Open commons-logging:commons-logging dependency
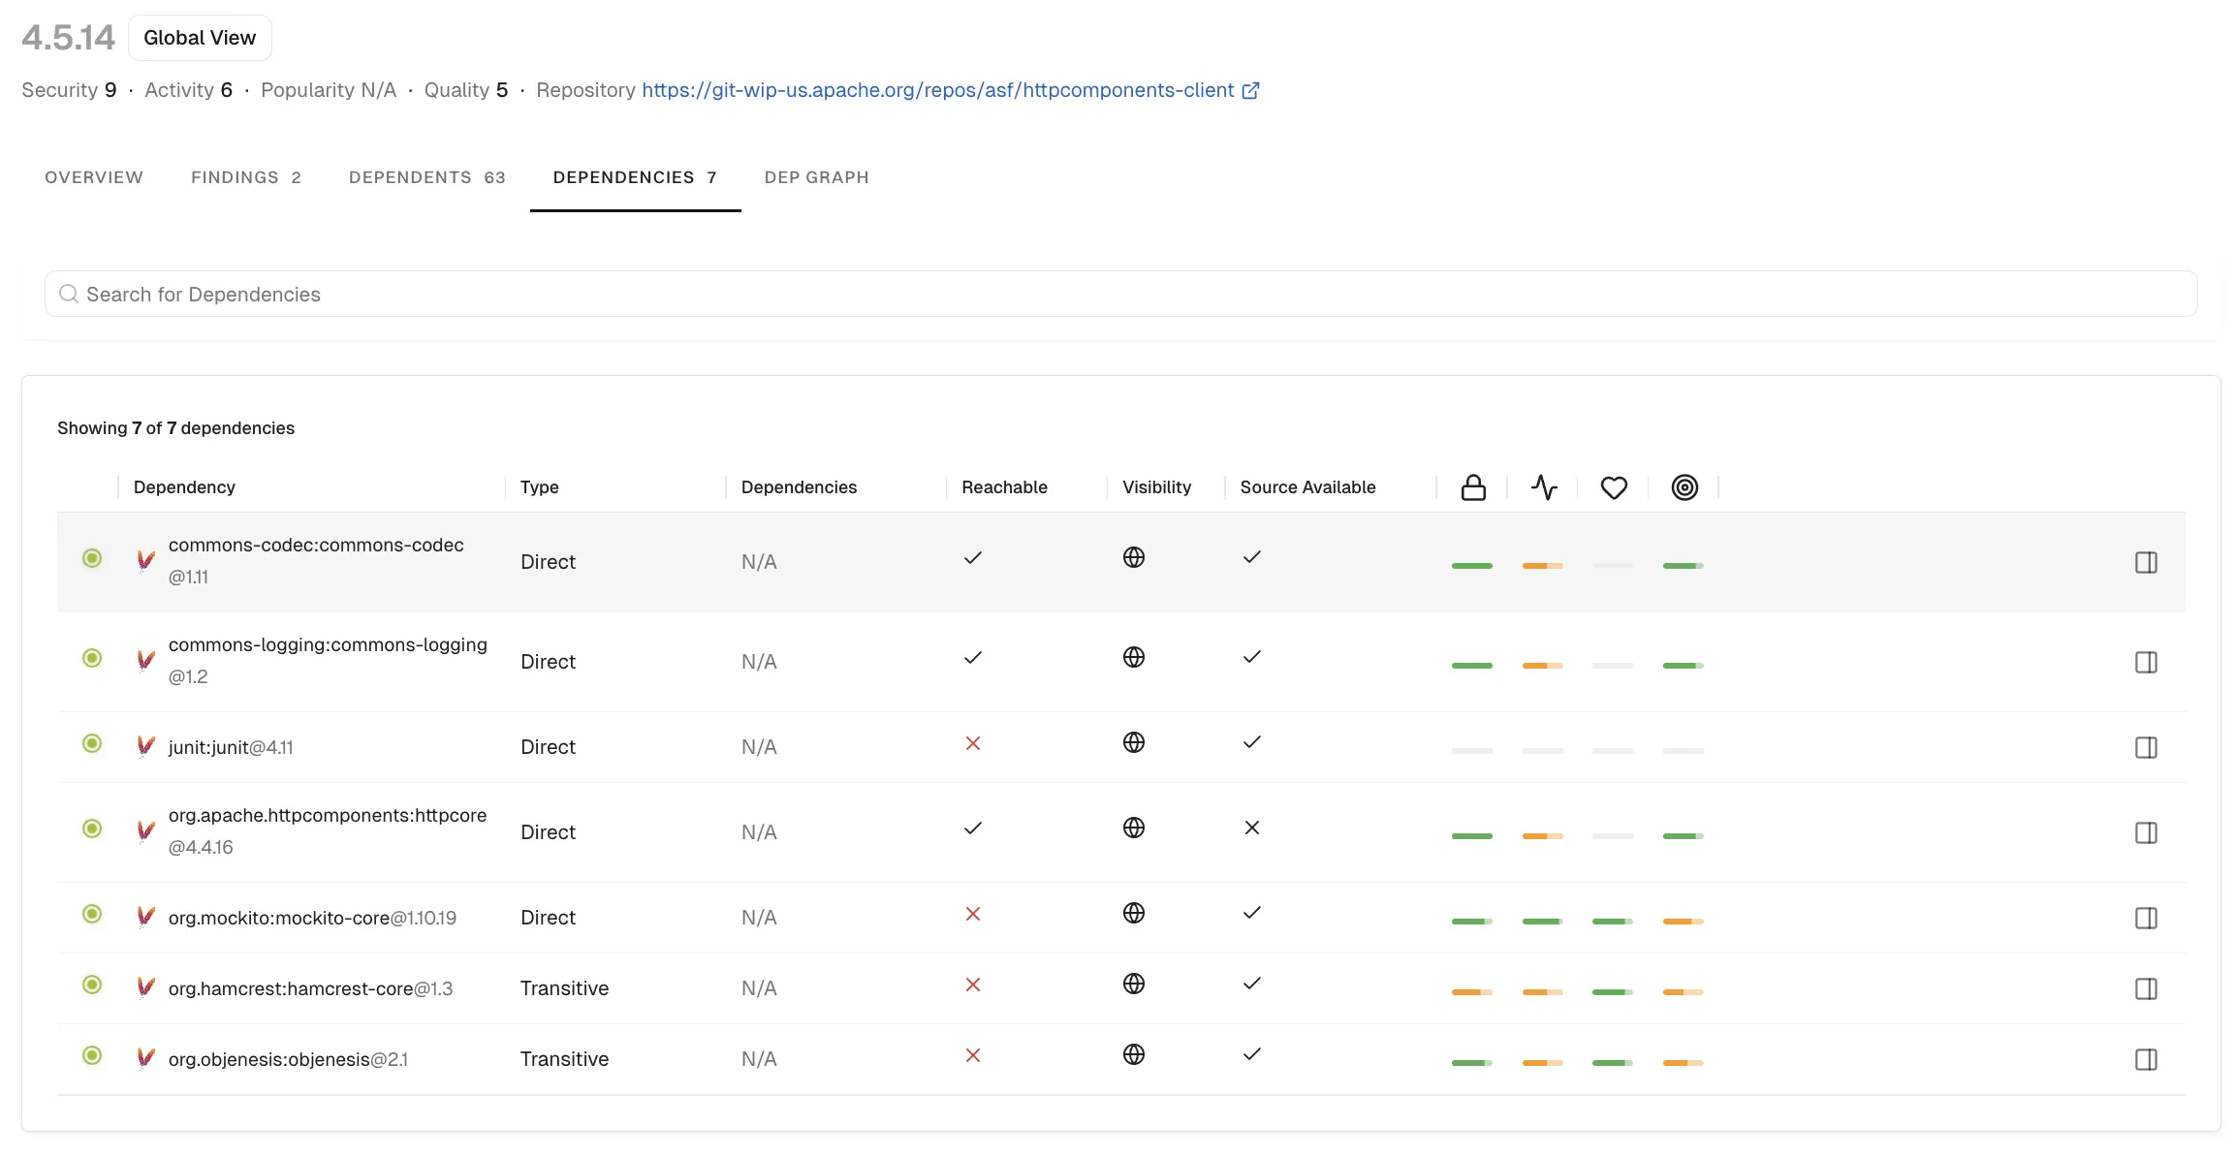The width and height of the screenshot is (2235, 1157). pyautogui.click(x=328, y=645)
